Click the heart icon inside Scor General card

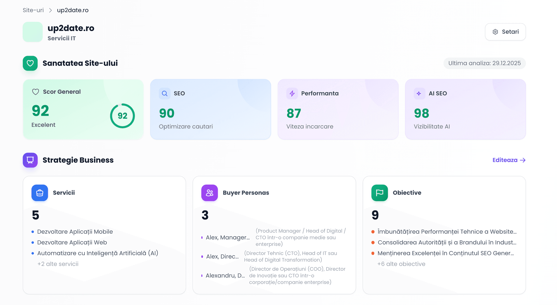click(x=35, y=92)
